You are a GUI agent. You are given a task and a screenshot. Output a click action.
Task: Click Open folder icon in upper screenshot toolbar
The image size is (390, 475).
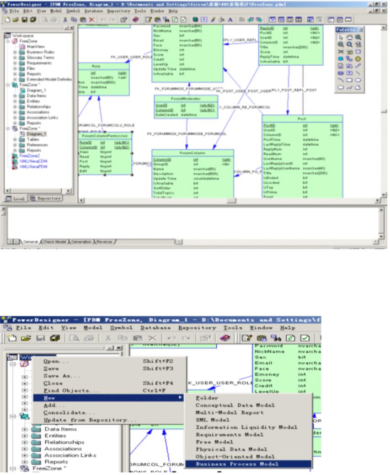coord(16,20)
